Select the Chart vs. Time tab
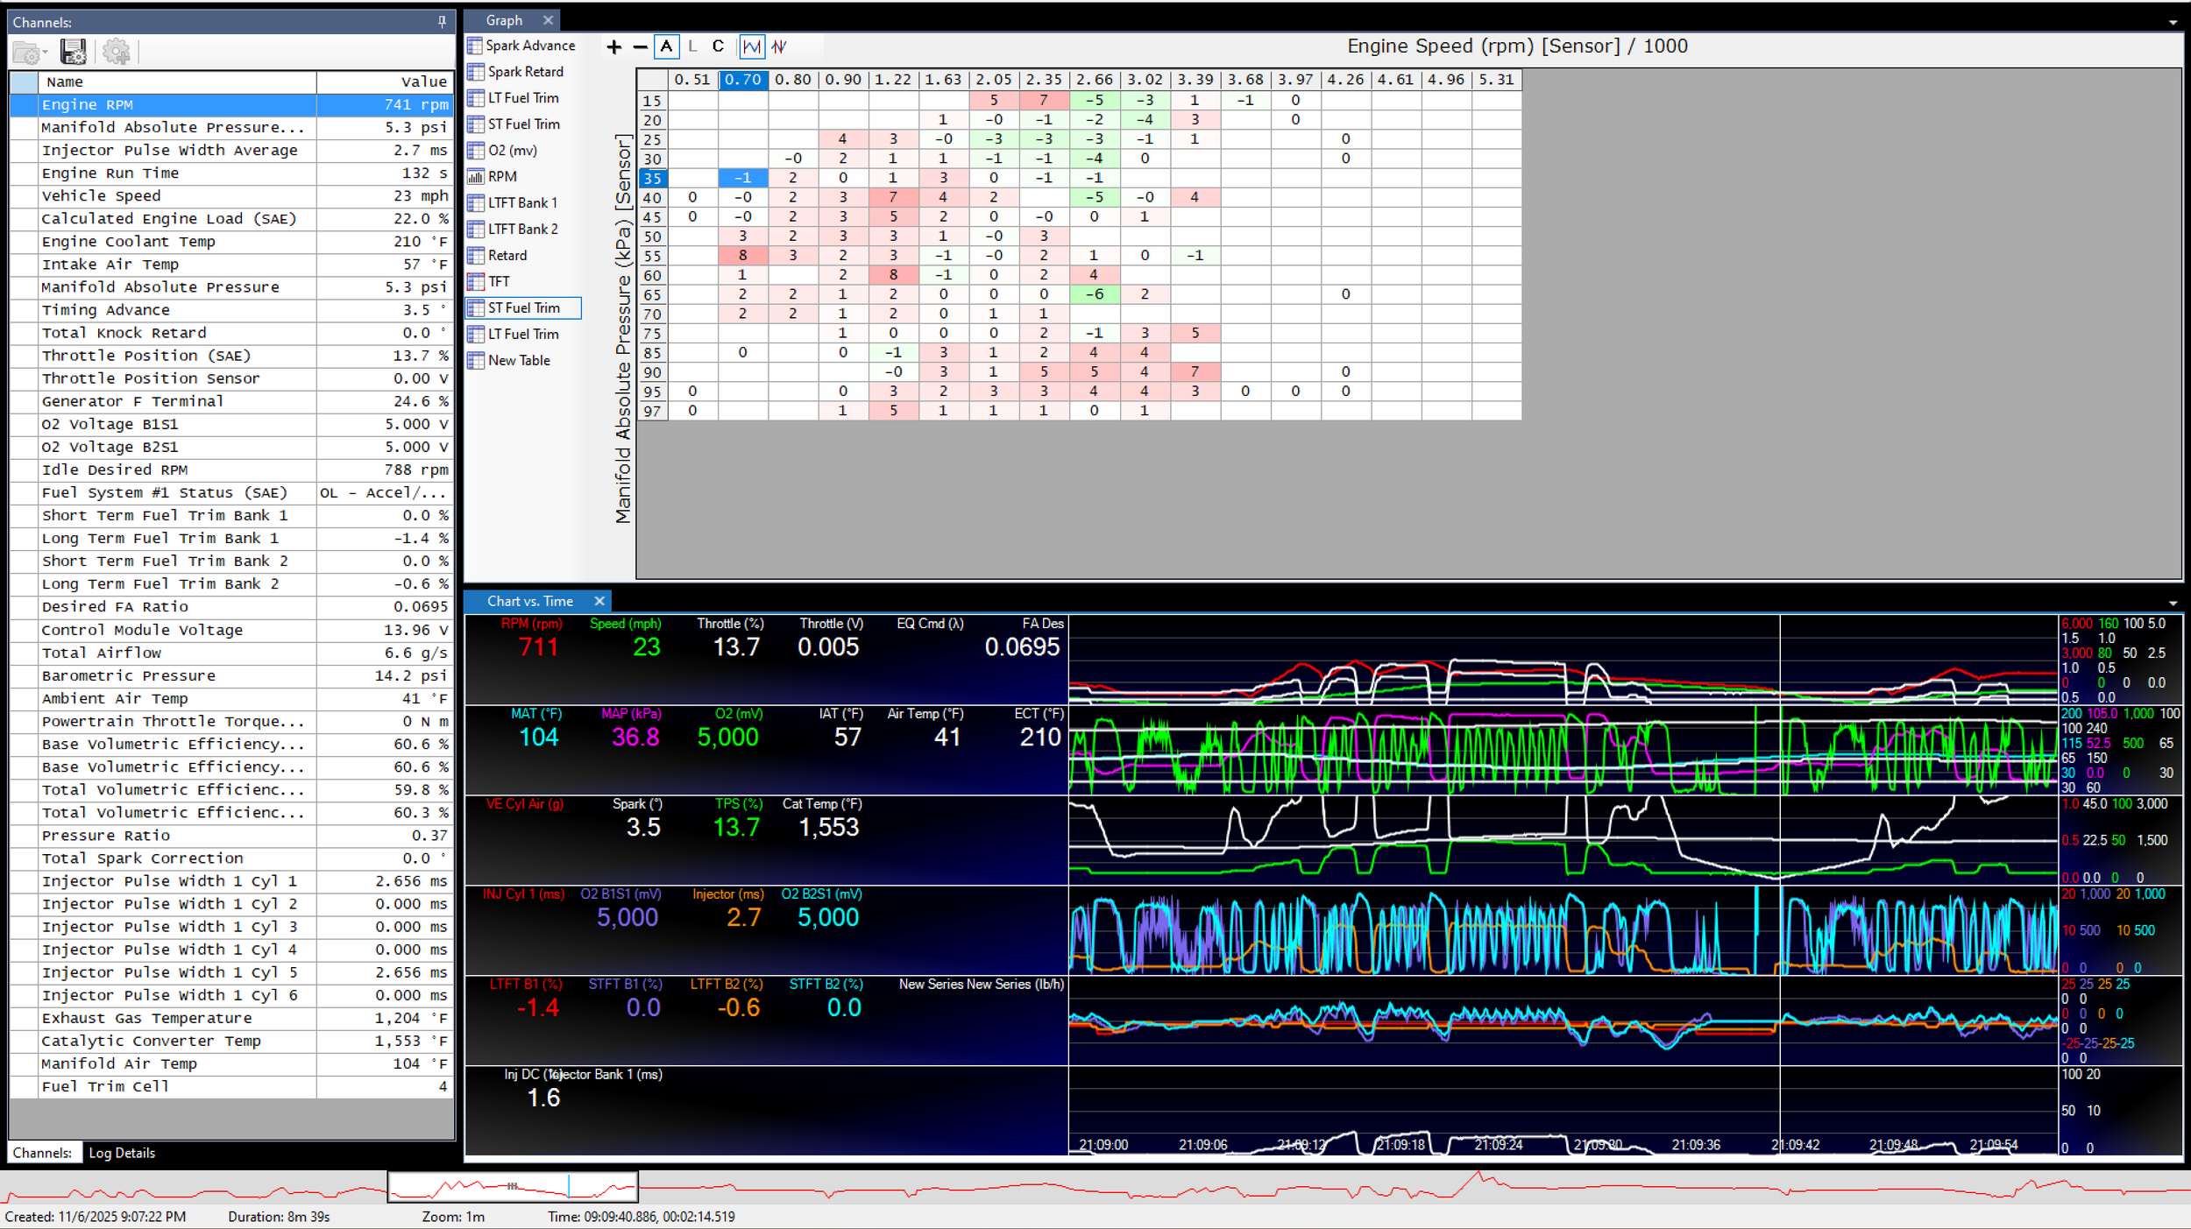 click(529, 601)
